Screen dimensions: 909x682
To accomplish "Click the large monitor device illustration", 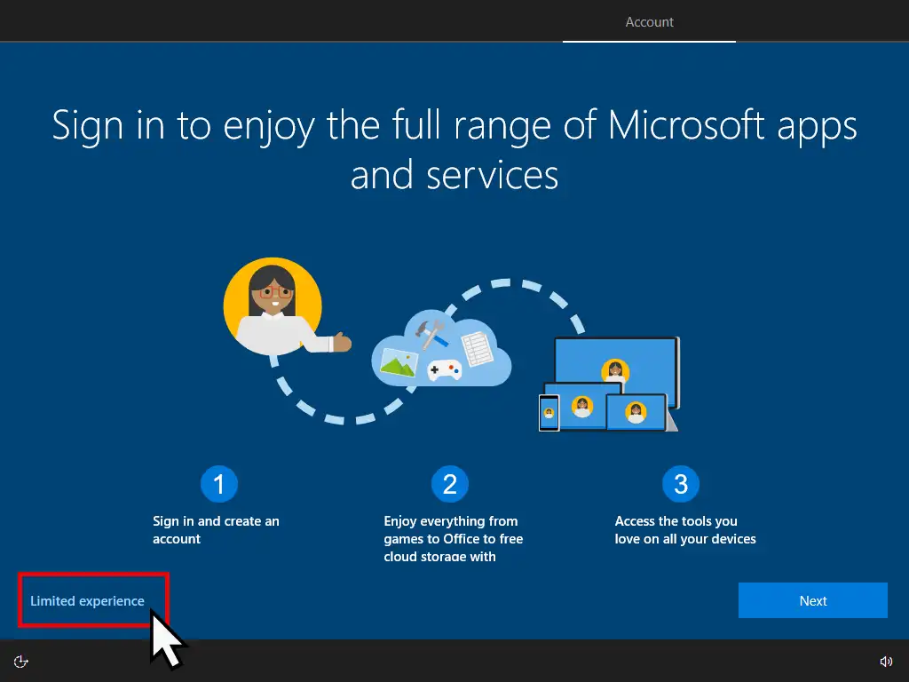I will (x=614, y=362).
